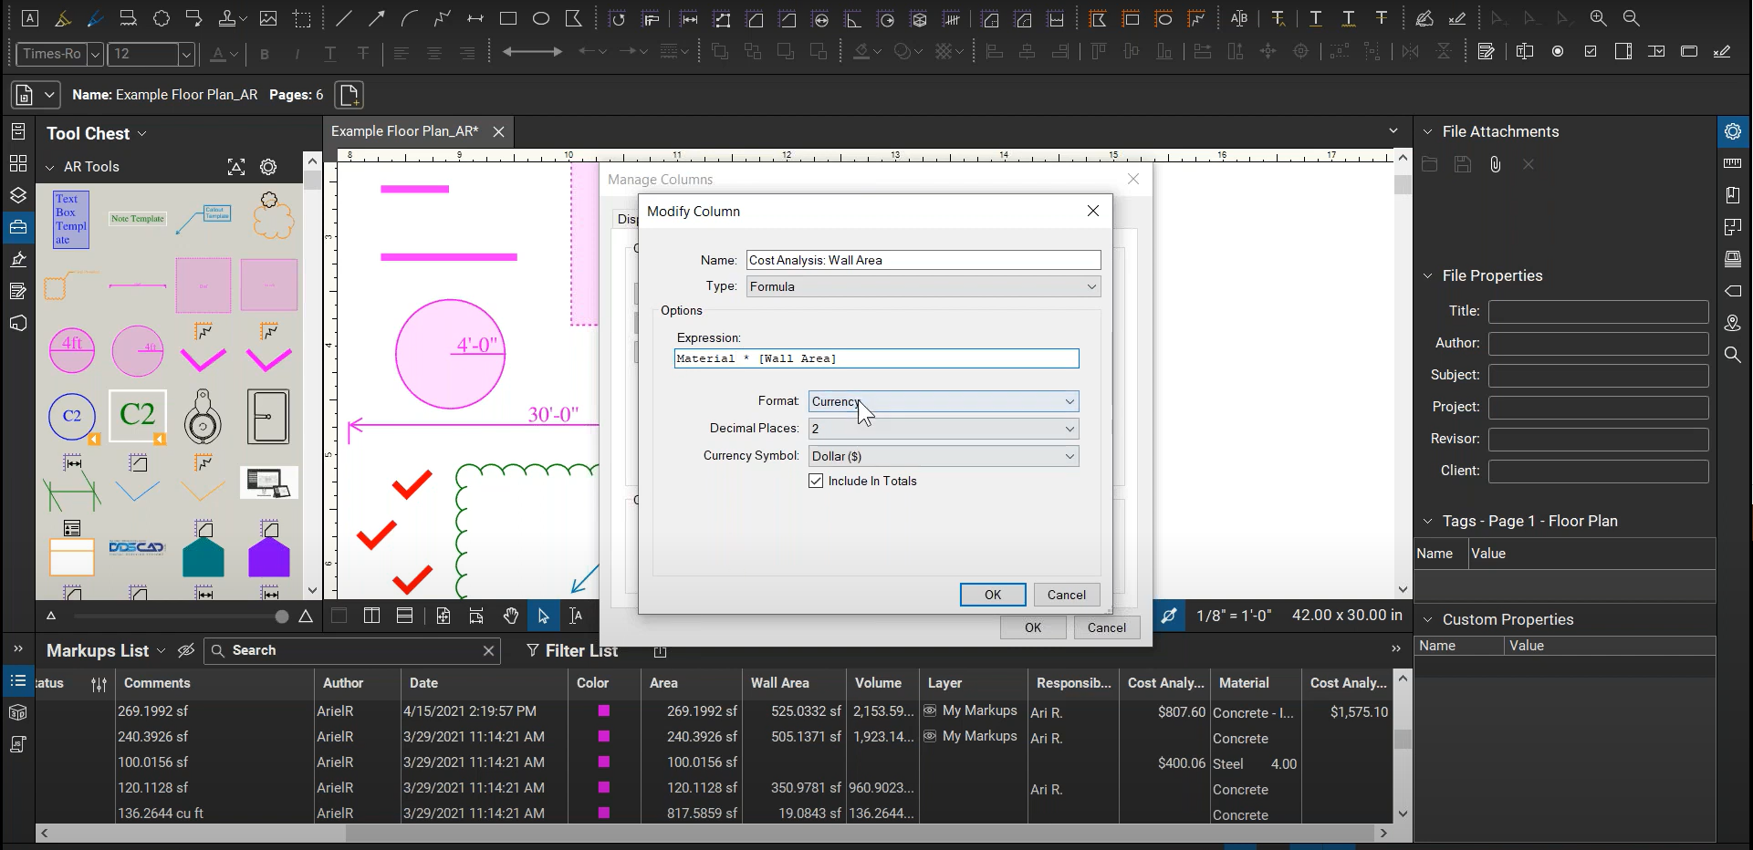The image size is (1753, 850).
Task: Click Cancel in Modify Column dialog
Action: (1066, 596)
